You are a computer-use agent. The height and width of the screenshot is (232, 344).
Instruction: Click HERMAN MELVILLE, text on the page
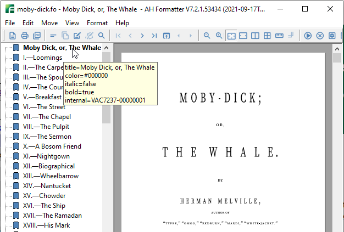tap(220, 201)
